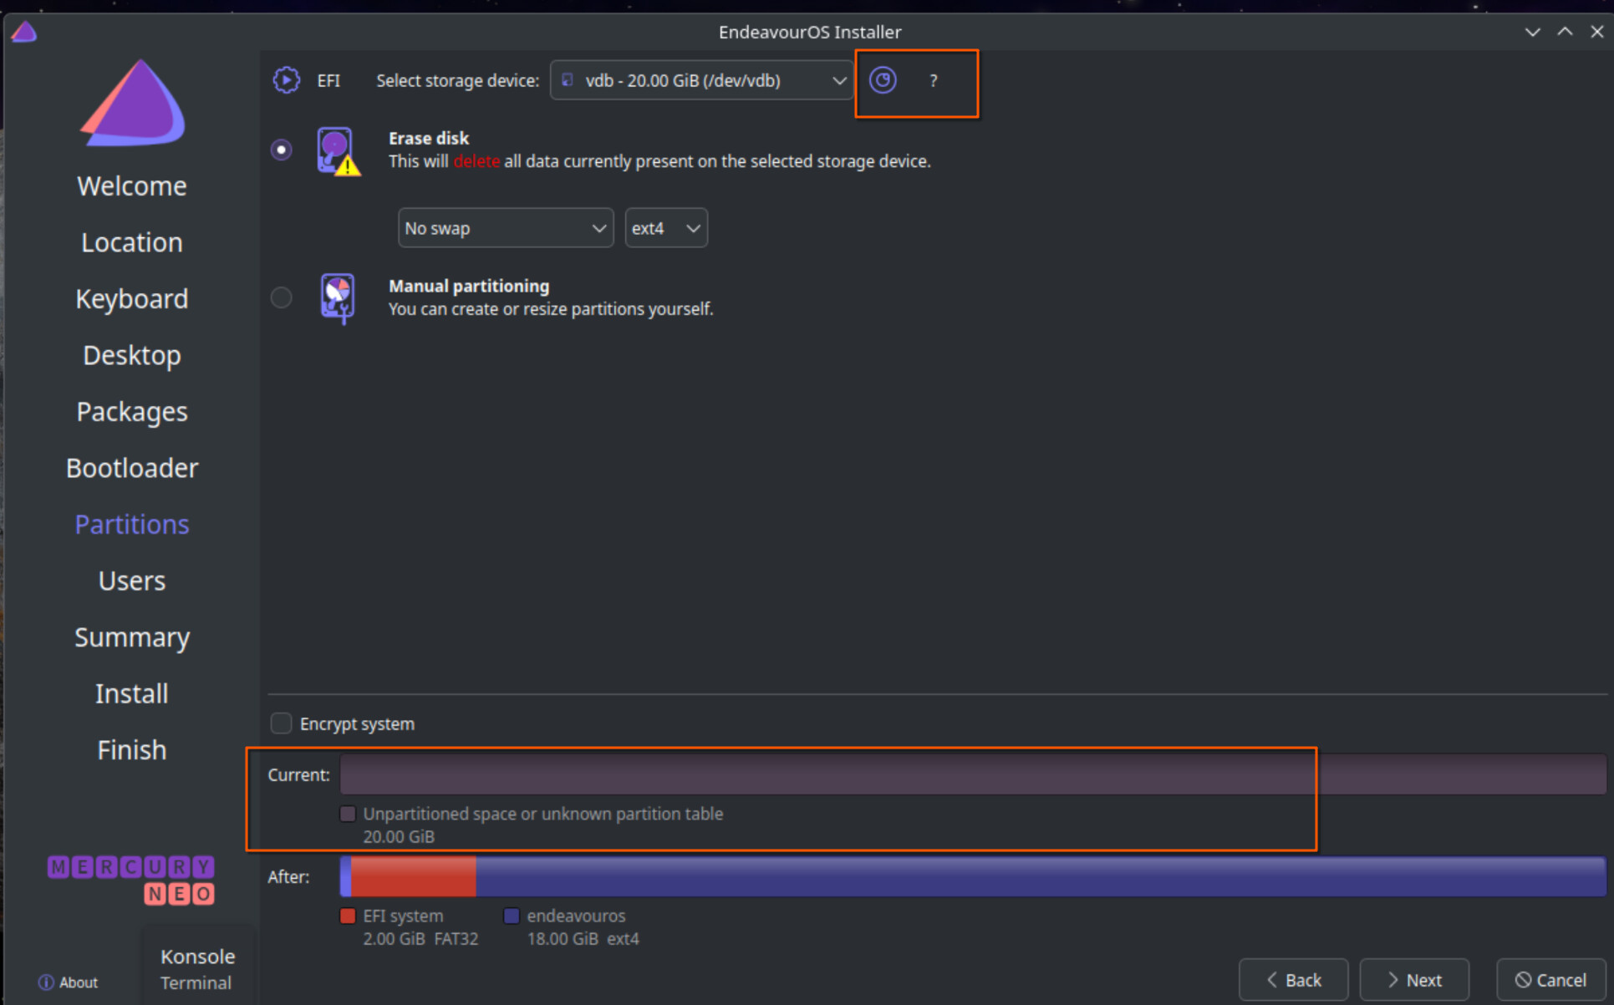Click the red EFI system partition segment

click(413, 876)
